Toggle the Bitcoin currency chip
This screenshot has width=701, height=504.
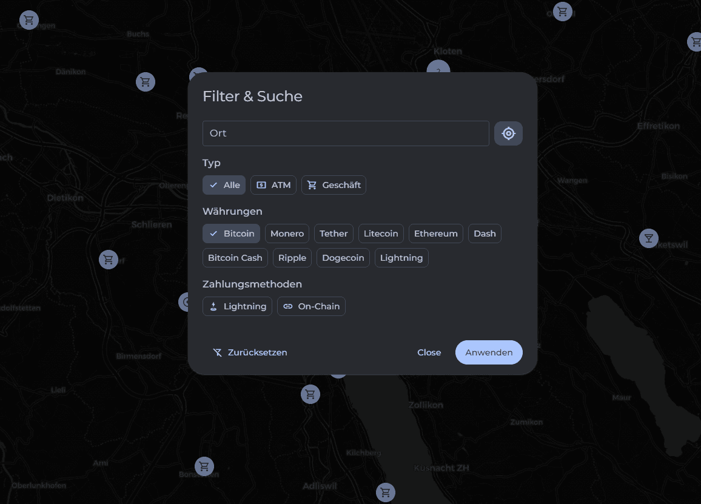click(231, 234)
